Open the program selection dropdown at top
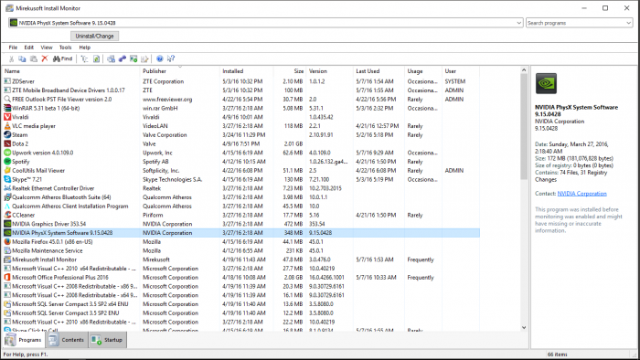The image size is (640, 360). [518, 23]
